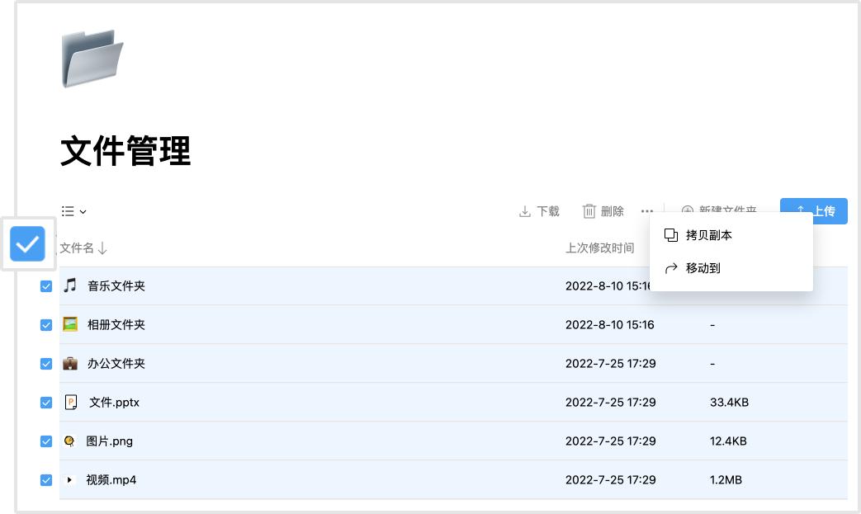Click the PowerPoint icon for 文件.pptx
This screenshot has width=861, height=514.
pyautogui.click(x=71, y=403)
